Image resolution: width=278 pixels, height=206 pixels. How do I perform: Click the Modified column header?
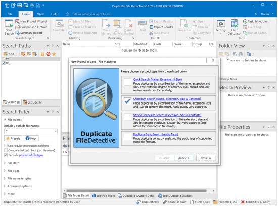coord(143,44)
